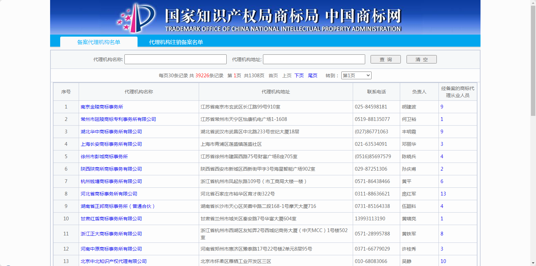Image resolution: width=536 pixels, height=266 pixels.
Task: Open practitioner count 9 for 湖北华中 row
Action: pos(442,132)
